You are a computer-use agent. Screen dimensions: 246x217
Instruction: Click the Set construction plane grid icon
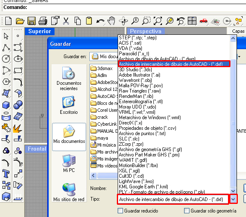pos(215,22)
